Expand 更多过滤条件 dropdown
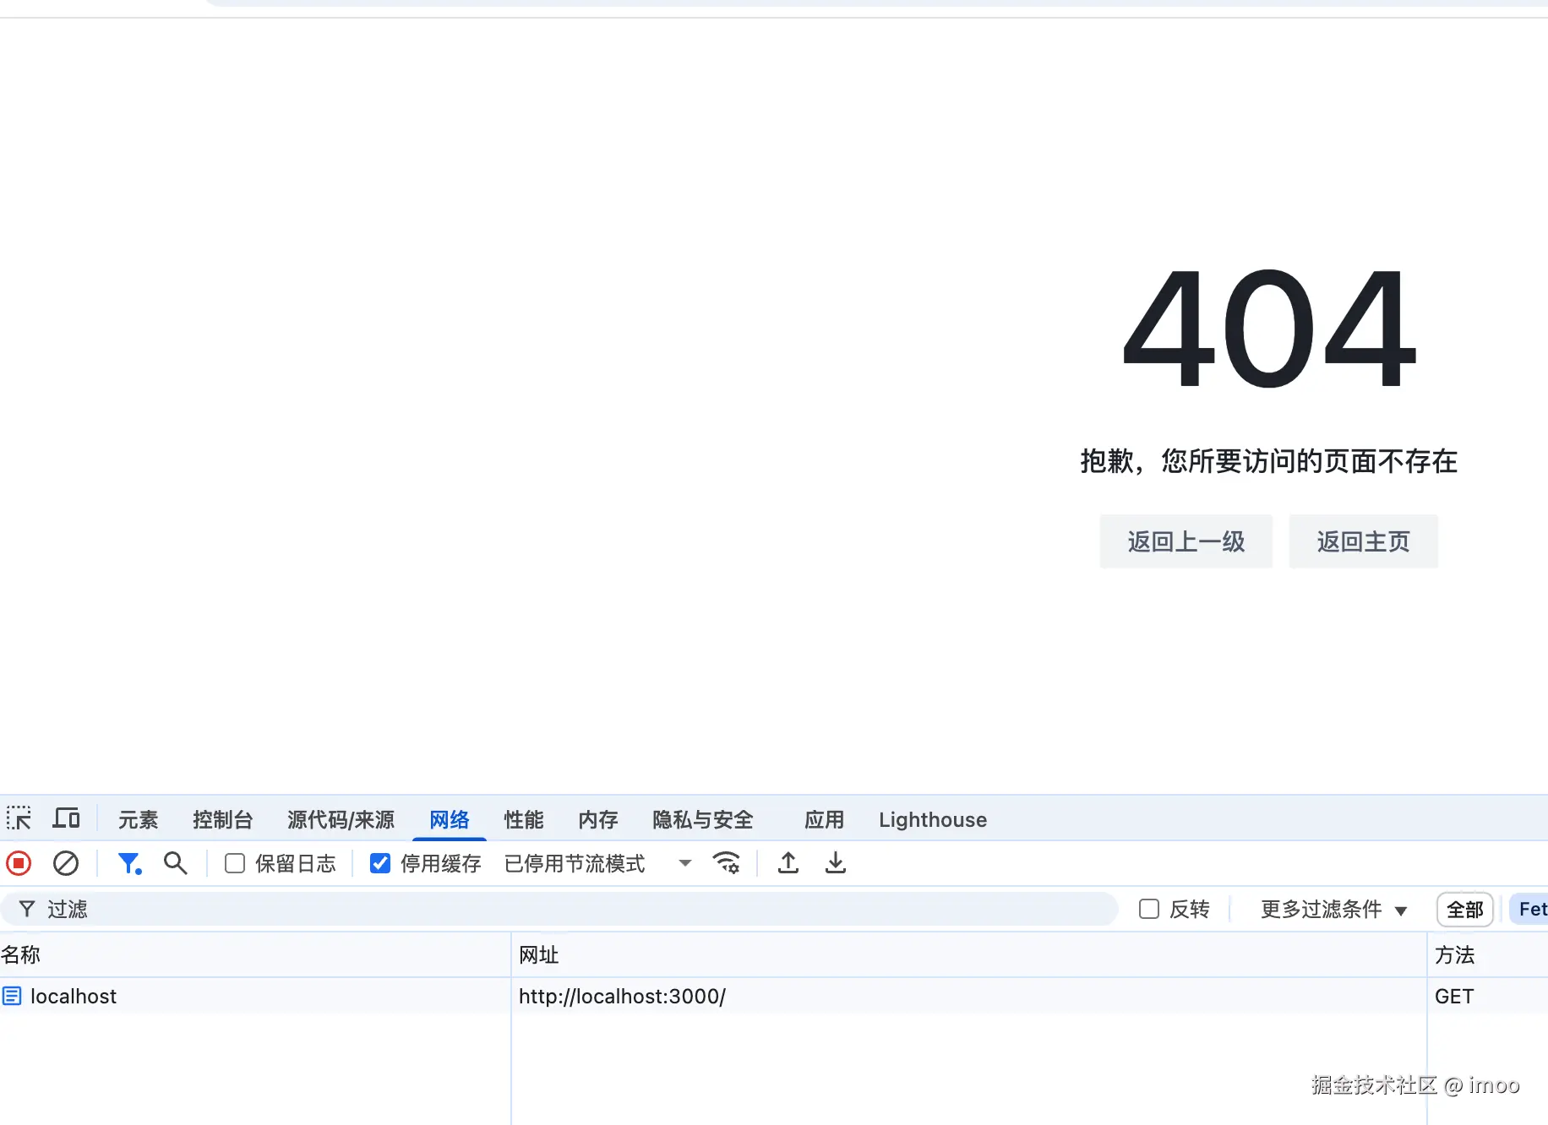1548x1125 pixels. point(1333,910)
